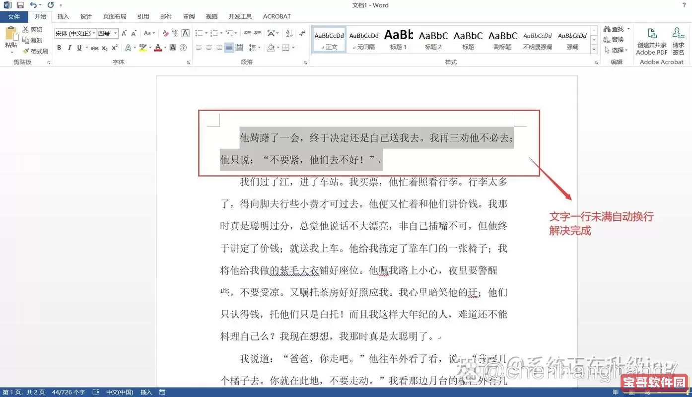Click the phonetic guide 文 icon
Image resolution: width=692 pixels, height=397 pixels.
pyautogui.click(x=175, y=33)
